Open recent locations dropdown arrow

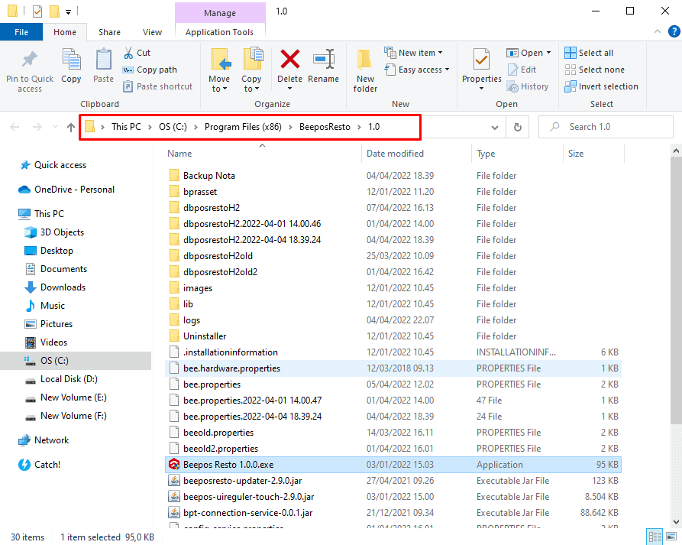tap(55, 127)
